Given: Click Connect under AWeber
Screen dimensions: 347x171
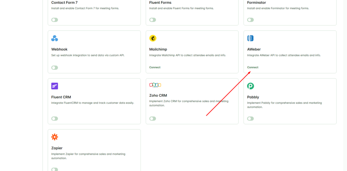Looking at the screenshot, I should click(253, 67).
